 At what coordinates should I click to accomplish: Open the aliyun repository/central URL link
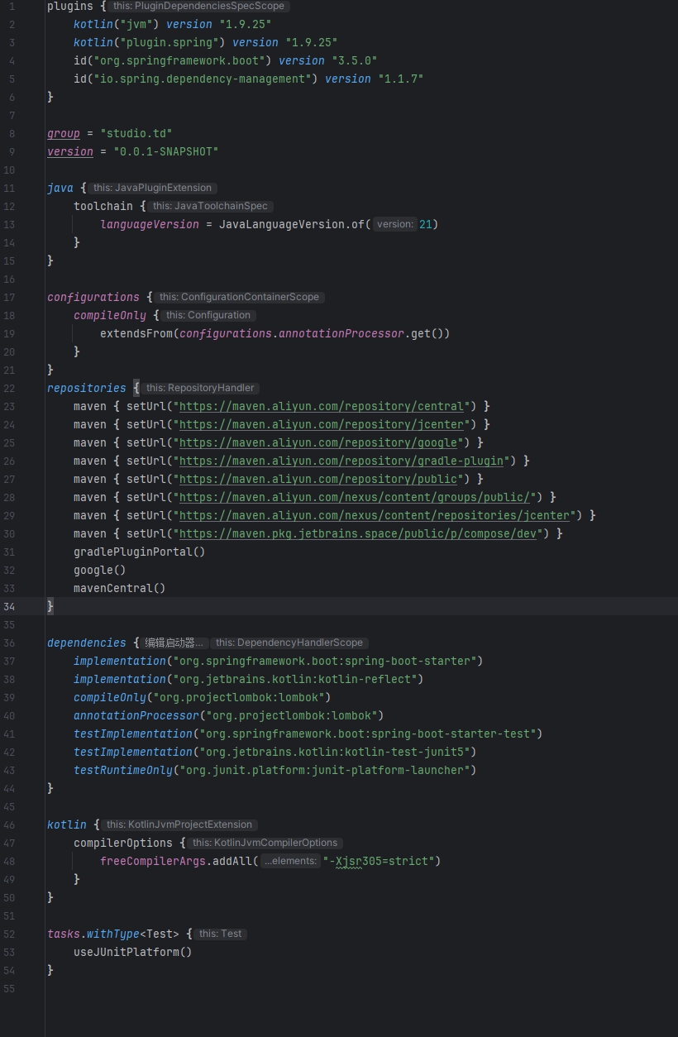tap(322, 406)
